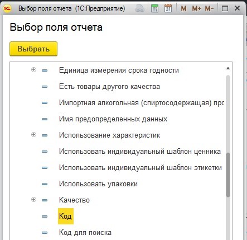Viewport: 247px width, 240px height.
Task: Select Импортная алкогольная (спиртосодержащая) field
Action: [142, 103]
